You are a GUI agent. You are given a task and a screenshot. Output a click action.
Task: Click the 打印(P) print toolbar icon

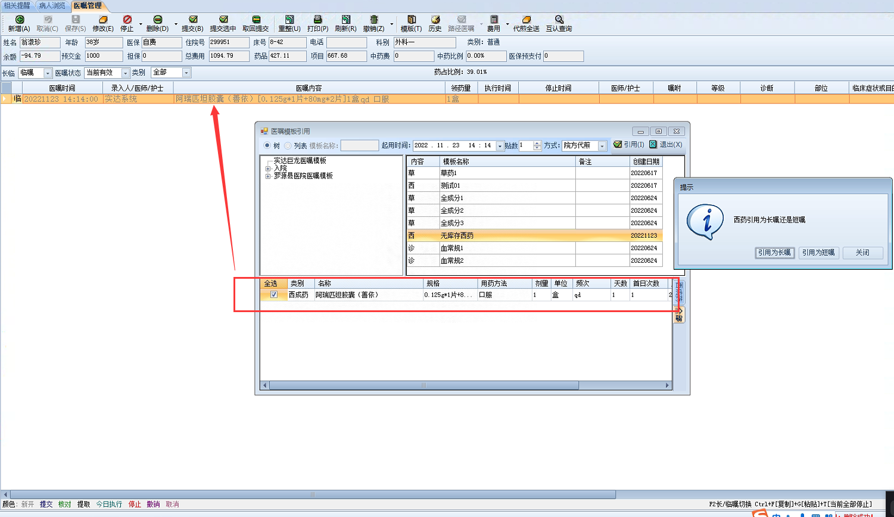[x=317, y=20]
